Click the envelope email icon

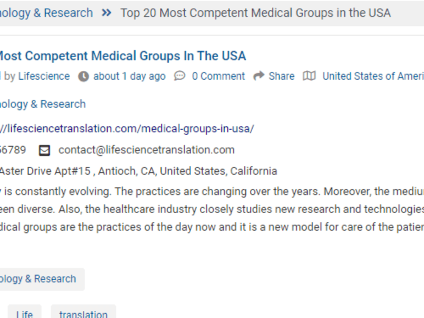(x=45, y=151)
